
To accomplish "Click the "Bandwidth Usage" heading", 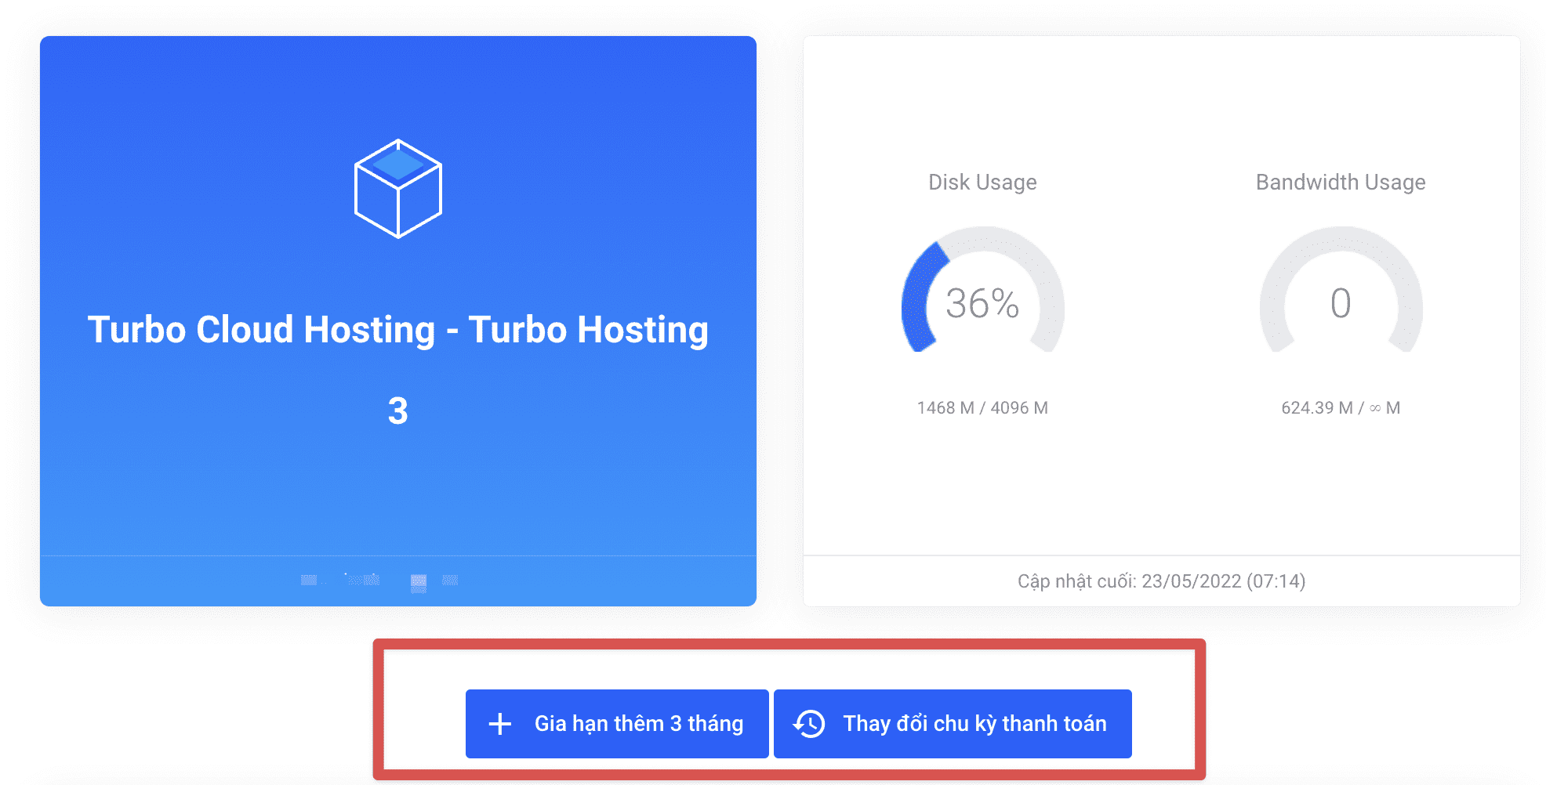I will click(x=1340, y=183).
